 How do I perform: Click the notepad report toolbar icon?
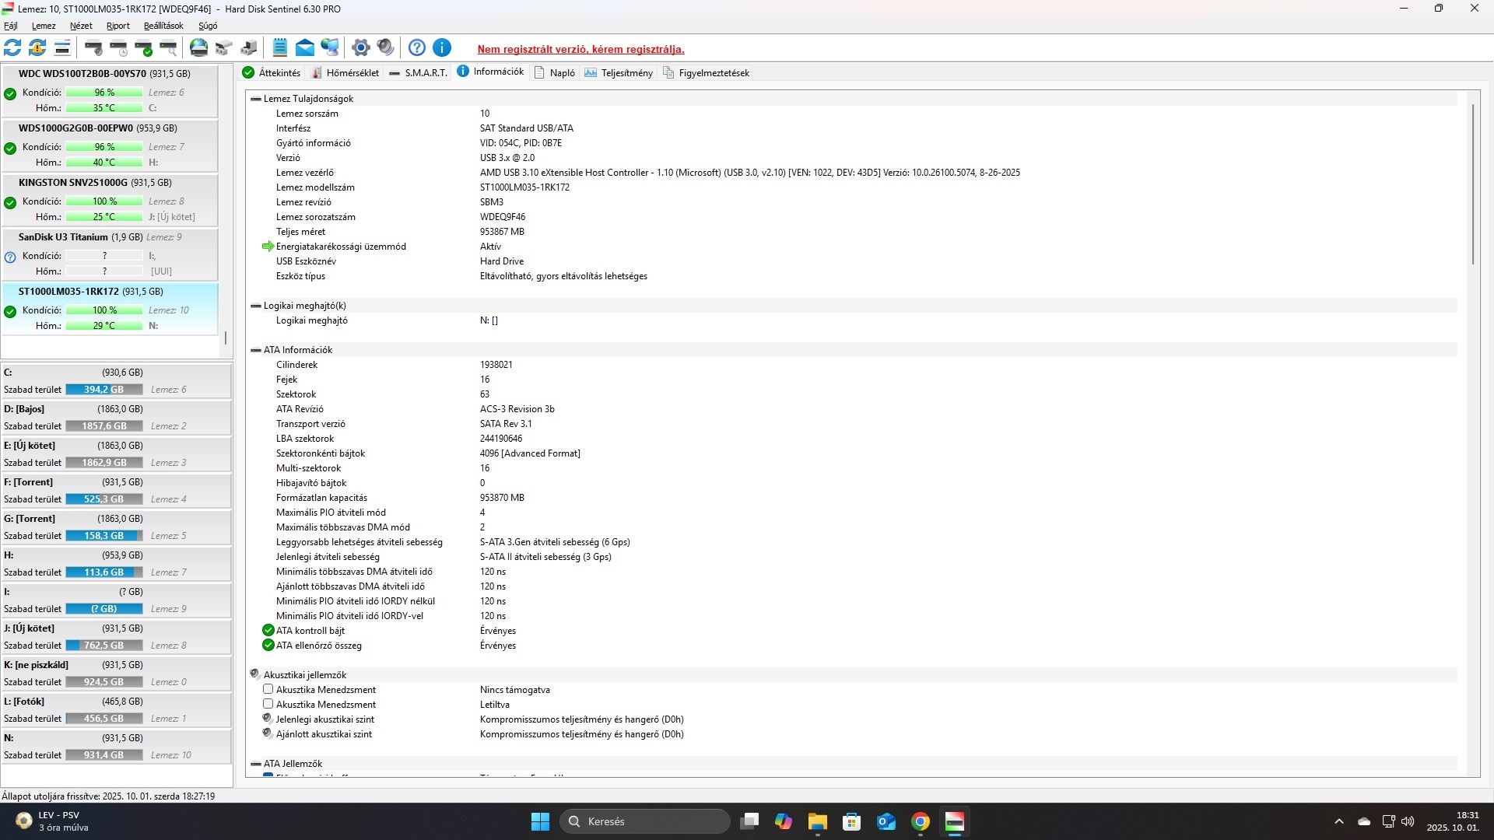(x=280, y=48)
